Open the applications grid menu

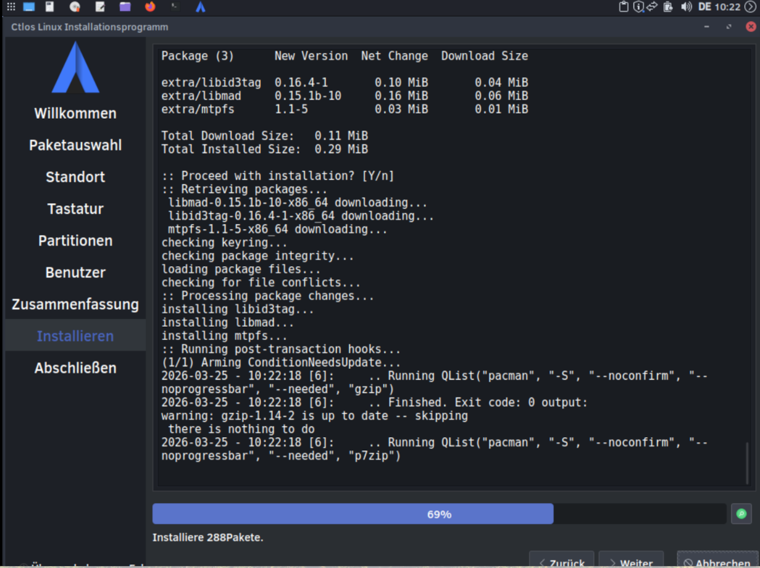point(11,7)
